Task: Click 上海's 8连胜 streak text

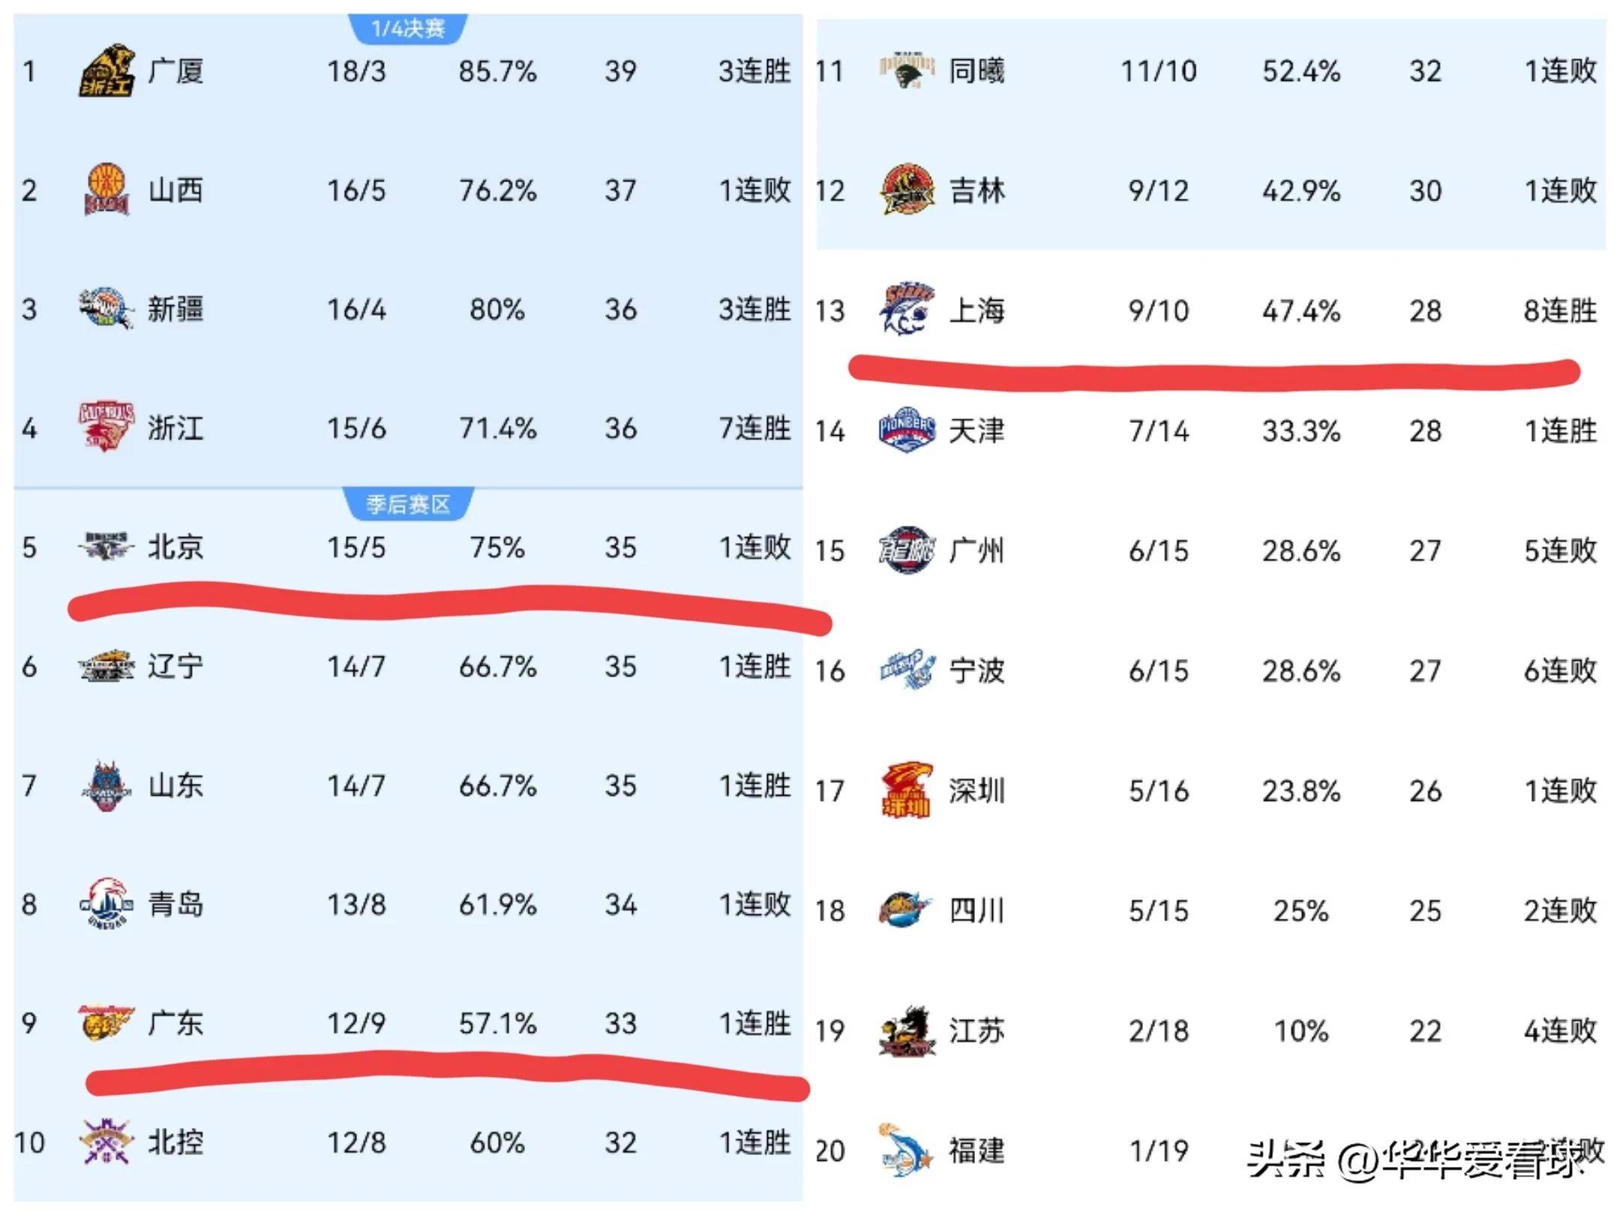Action: coord(1560,310)
